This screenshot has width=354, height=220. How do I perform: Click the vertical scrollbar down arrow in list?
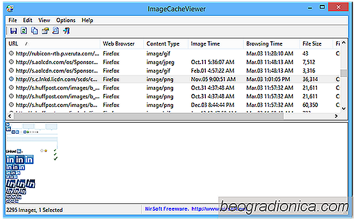click(x=343, y=109)
